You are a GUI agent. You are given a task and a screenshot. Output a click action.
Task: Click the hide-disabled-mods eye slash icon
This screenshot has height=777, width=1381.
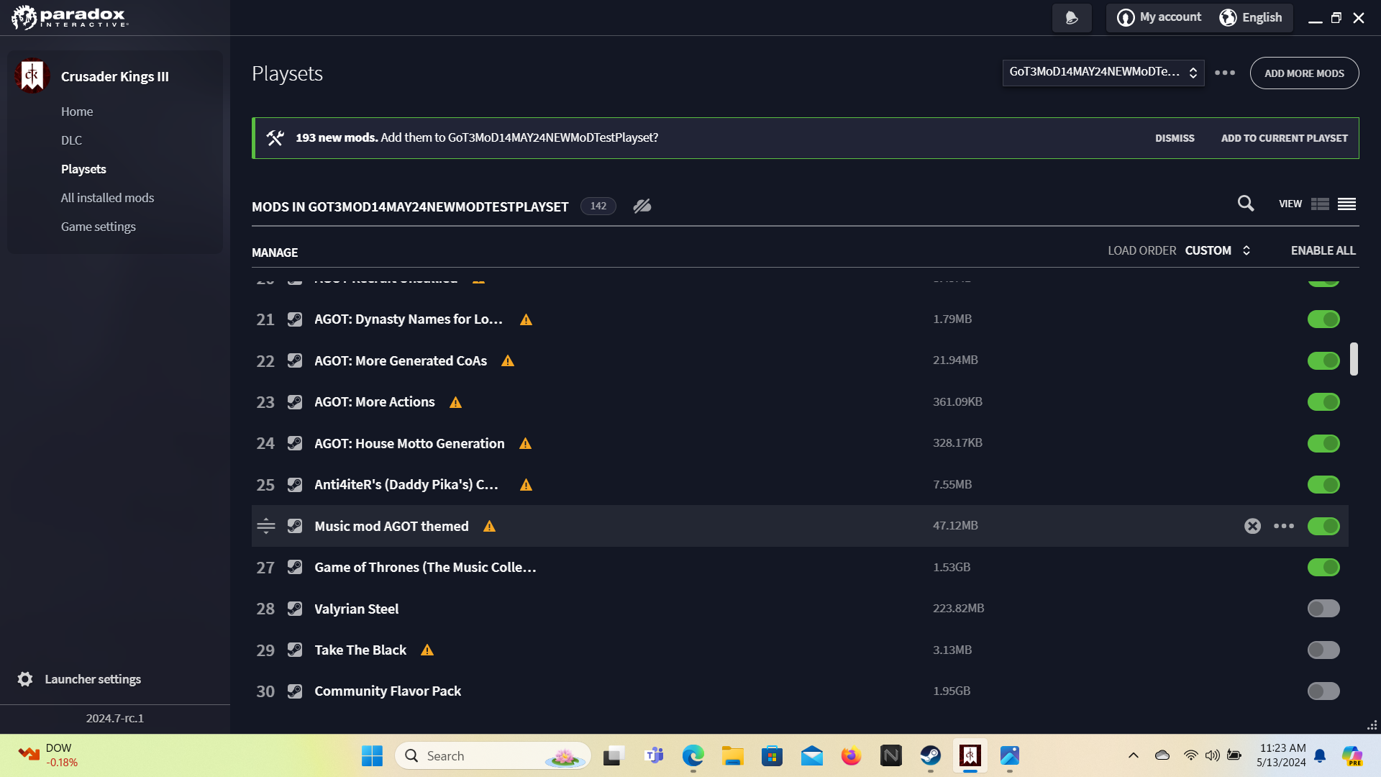coord(642,206)
